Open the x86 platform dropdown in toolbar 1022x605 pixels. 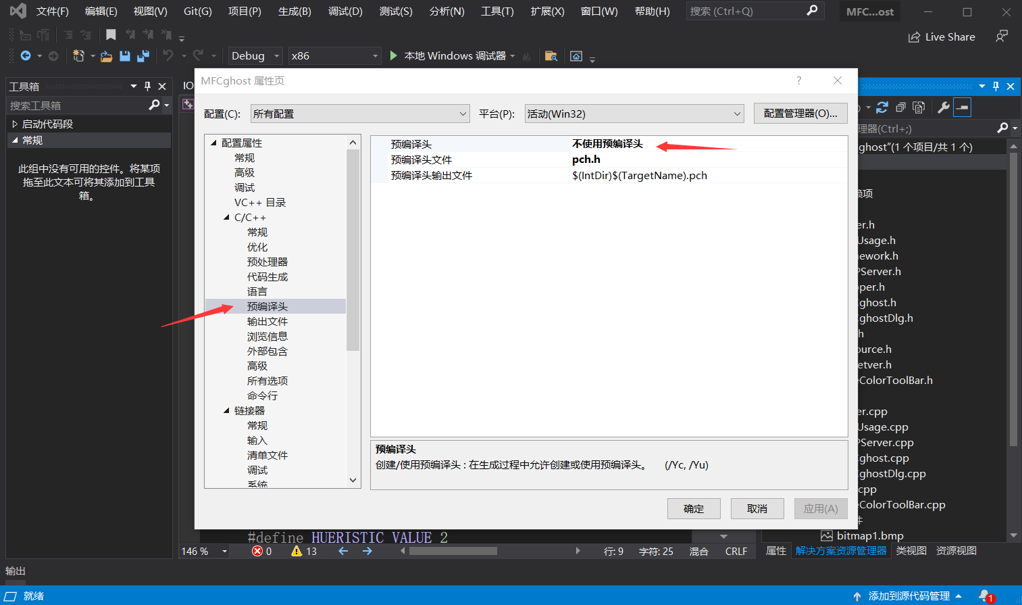pos(335,56)
